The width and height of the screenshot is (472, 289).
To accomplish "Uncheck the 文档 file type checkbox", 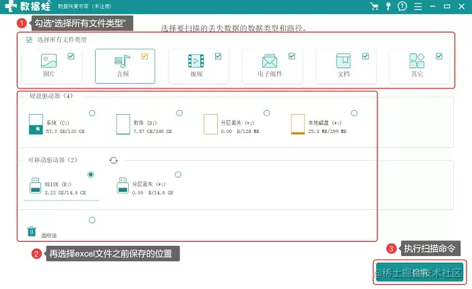I will tap(365, 56).
